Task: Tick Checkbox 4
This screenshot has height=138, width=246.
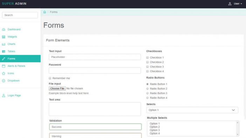Action: [x=147, y=71]
